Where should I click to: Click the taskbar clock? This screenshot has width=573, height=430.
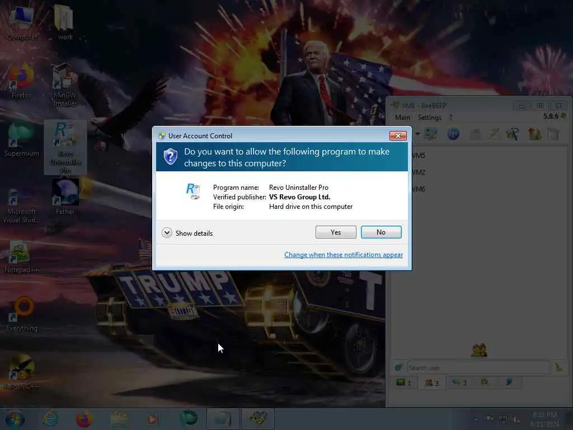(x=544, y=419)
